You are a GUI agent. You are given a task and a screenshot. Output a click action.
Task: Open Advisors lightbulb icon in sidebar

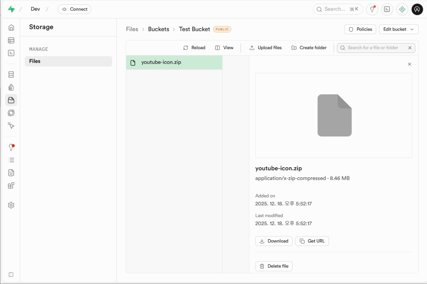tap(11, 147)
